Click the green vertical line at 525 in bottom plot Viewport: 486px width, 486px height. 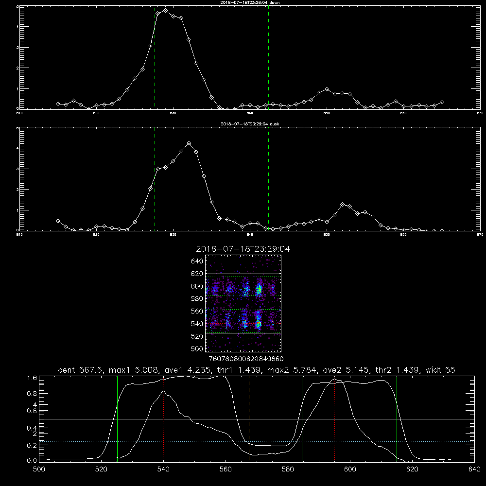(117, 418)
